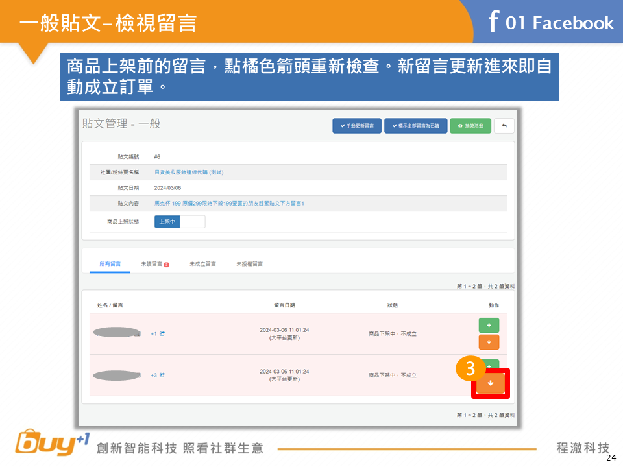Screen dimensions: 623x467
Task: Click the 手動更新留言 button
Action: coord(357,125)
